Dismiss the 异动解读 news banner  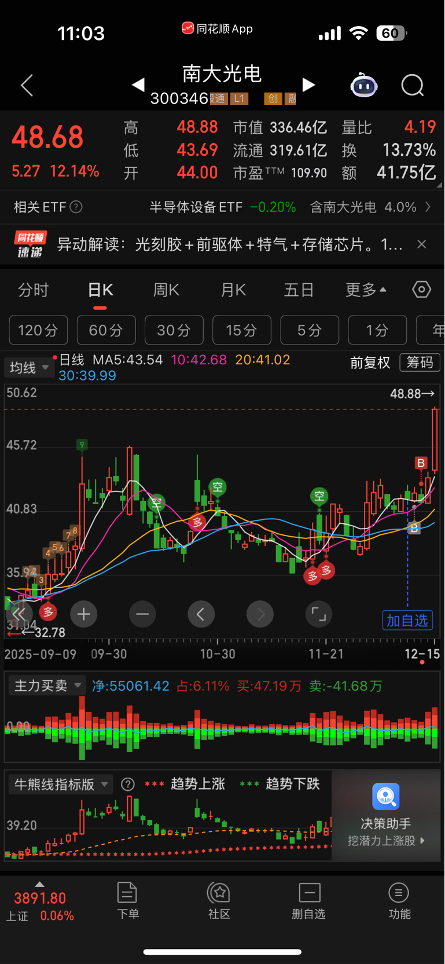pyautogui.click(x=422, y=244)
